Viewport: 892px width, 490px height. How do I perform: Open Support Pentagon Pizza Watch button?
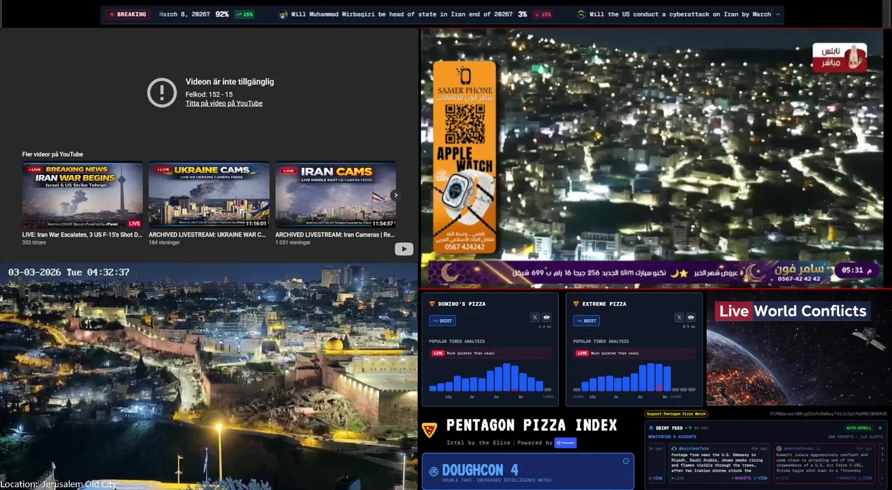677,414
